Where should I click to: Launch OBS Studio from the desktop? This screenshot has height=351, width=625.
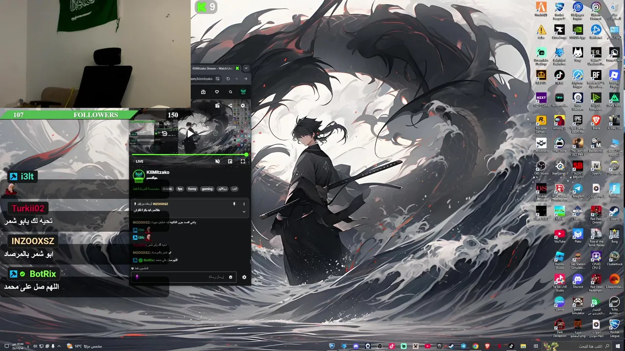pos(541,168)
